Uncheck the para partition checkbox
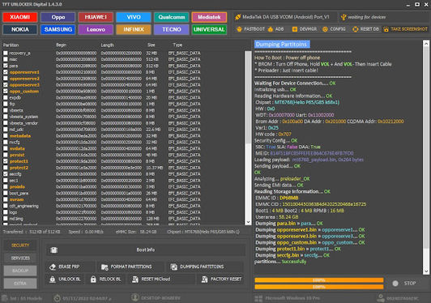Viewport: 431px width, 303px height. [6, 66]
